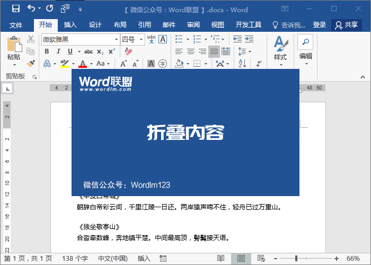Image resolution: width=371 pixels, height=265 pixels.
Task: Open the 文件 menu
Action: pos(16,25)
